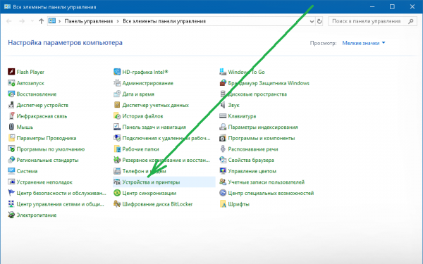The height and width of the screenshot is (264, 423).
Task: Open the Параметры индексирования link
Action: 263,127
